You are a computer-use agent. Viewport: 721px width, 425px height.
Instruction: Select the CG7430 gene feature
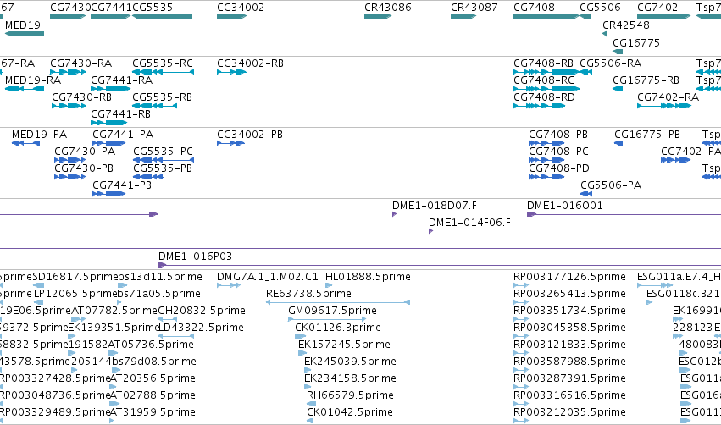68,16
